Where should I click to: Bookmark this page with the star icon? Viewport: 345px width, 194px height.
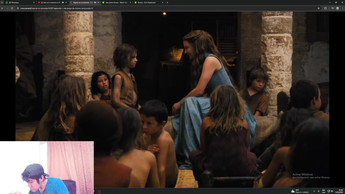coord(319,8)
